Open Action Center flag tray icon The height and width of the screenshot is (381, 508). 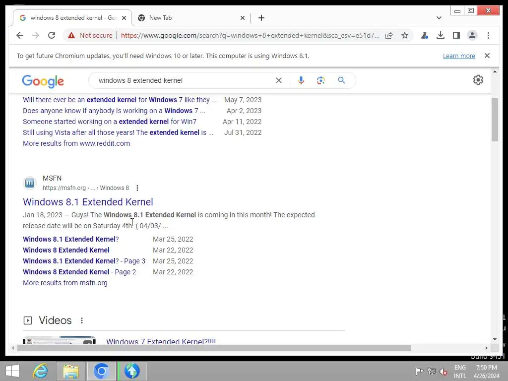tap(419, 371)
